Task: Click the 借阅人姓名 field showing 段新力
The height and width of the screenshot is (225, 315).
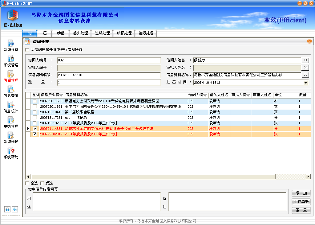Action: [247, 60]
